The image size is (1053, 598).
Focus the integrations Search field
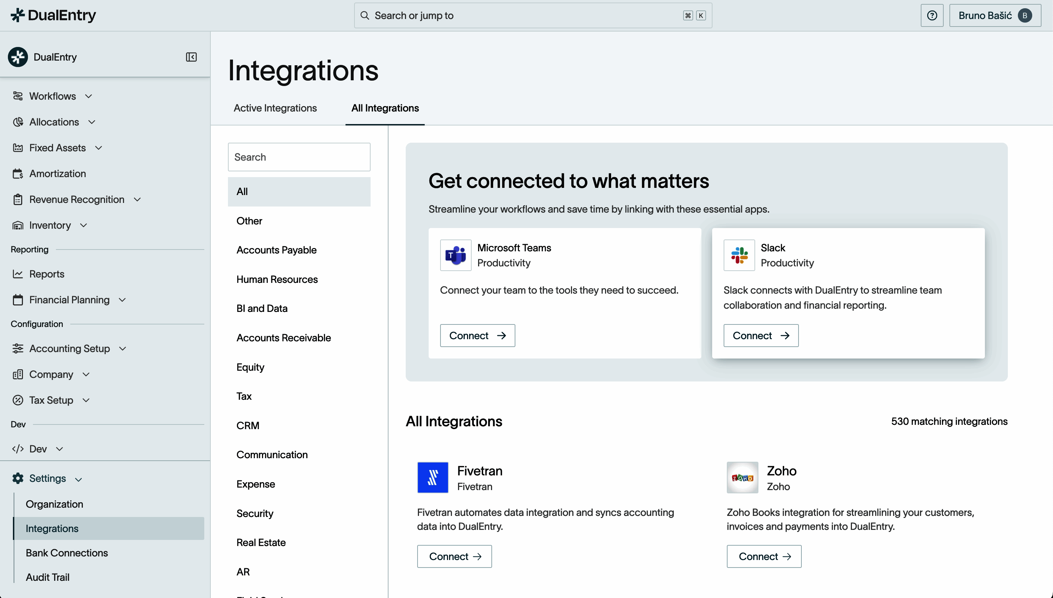[x=299, y=157]
